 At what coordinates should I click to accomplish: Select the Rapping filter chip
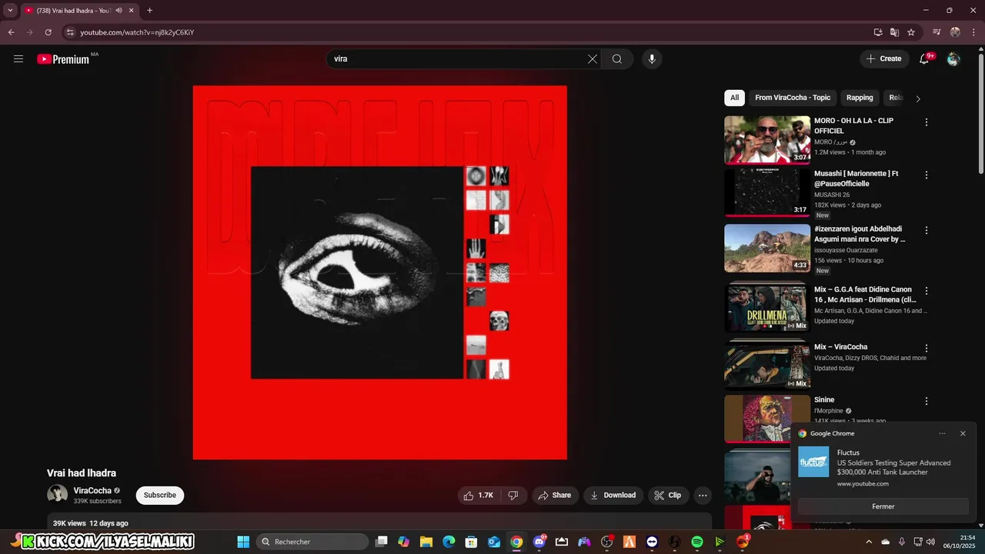point(860,98)
